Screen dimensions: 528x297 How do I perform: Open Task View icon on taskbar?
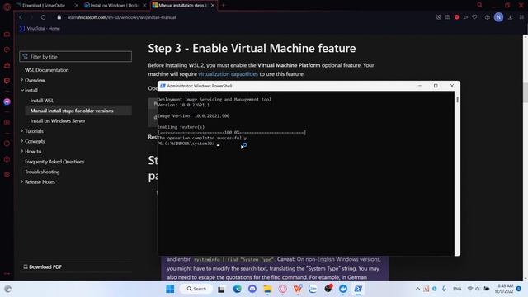pyautogui.click(x=221, y=290)
